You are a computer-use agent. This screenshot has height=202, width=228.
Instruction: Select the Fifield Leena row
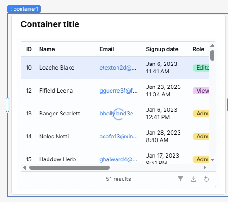[115, 91]
